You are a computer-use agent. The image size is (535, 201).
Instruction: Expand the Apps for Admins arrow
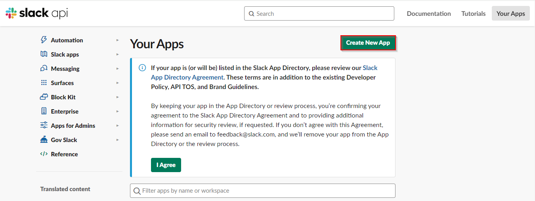pyautogui.click(x=118, y=125)
